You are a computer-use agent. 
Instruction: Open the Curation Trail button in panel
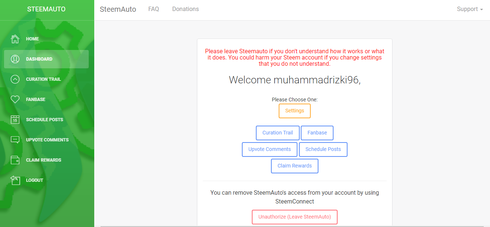tap(278, 133)
